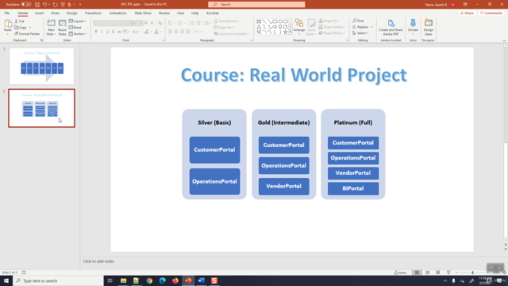The height and width of the screenshot is (286, 508).
Task: Open Design Ideas pane
Action: (429, 27)
